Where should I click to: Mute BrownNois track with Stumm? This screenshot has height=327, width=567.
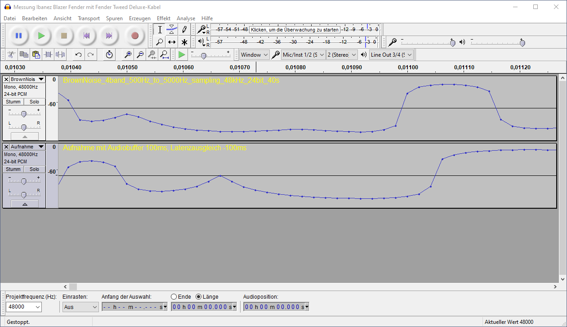13,102
